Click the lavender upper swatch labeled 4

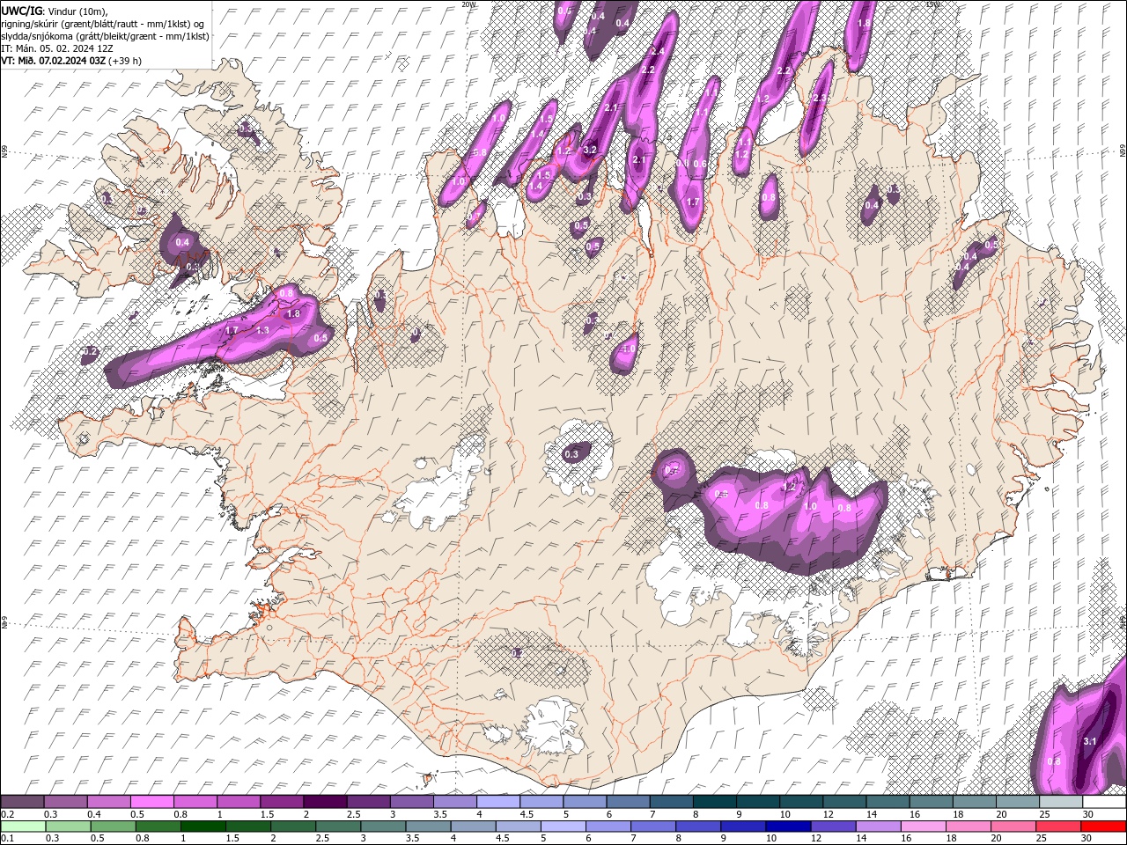click(497, 802)
